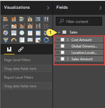Select the donut chart visualization

[46, 40]
